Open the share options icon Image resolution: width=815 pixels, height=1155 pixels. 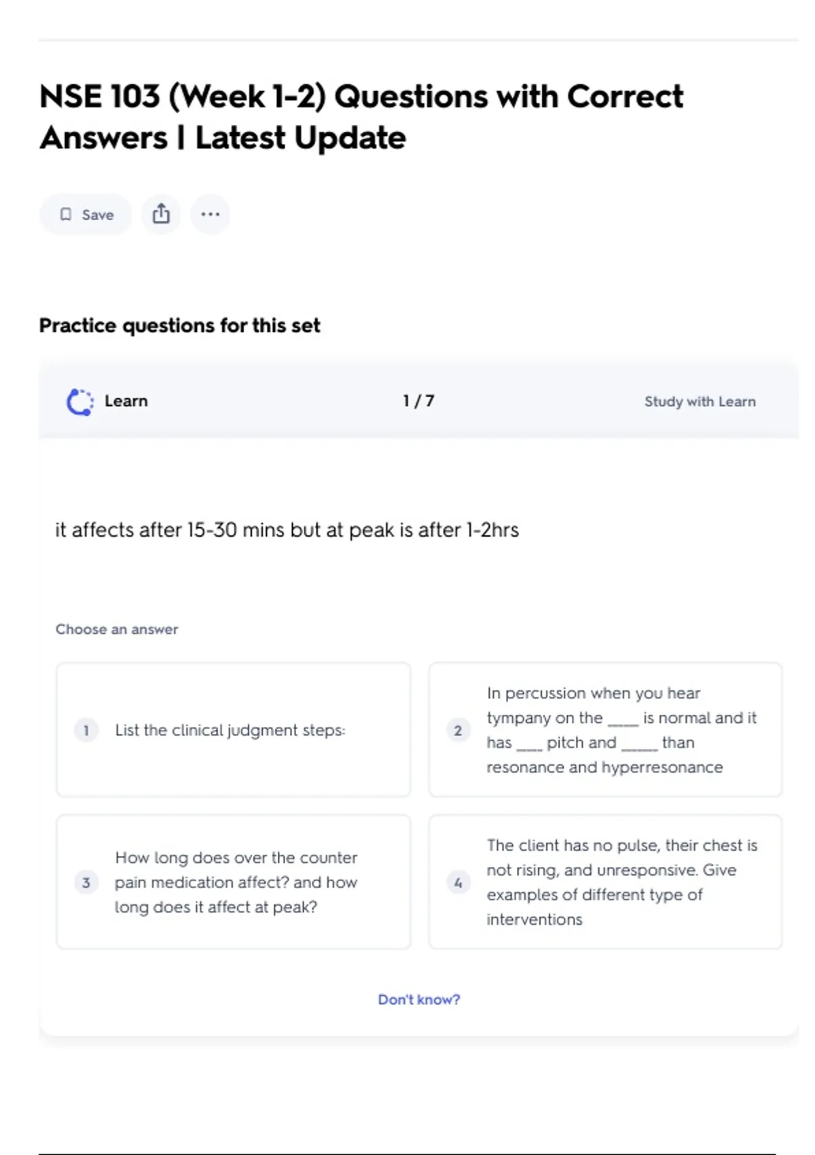[161, 215]
